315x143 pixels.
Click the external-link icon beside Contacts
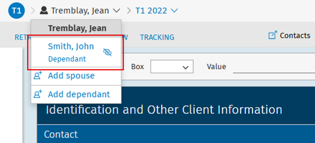[273, 35]
